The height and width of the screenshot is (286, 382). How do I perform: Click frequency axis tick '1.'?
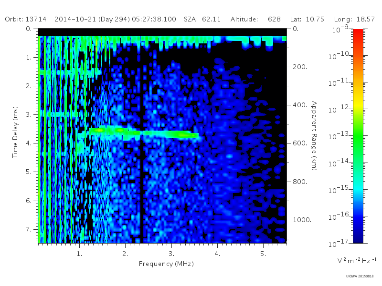click(x=79, y=254)
